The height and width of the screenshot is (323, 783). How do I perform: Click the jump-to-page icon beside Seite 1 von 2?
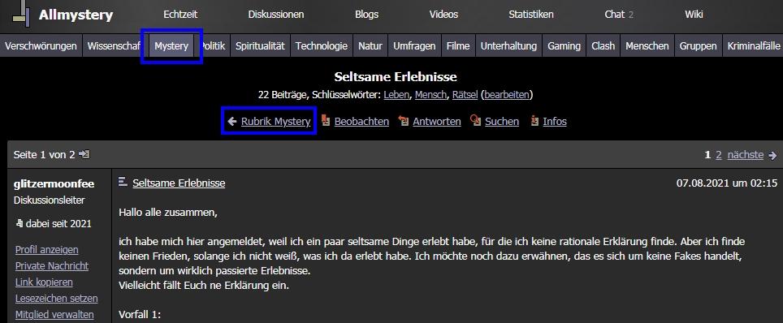pos(84,155)
